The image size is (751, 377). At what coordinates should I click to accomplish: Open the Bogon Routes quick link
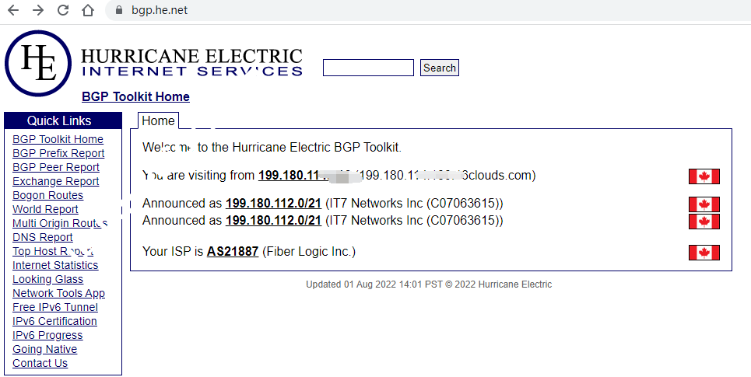click(x=48, y=196)
